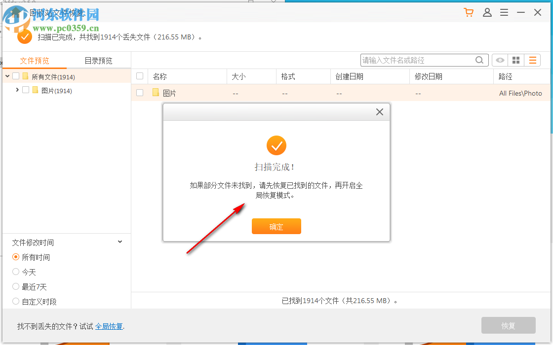Open the hamburger menu icon
Screen dimensions: 553x345
(504, 12)
